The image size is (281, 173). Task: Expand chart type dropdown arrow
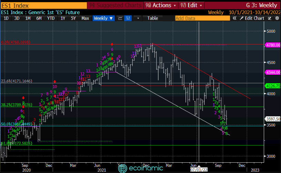[x=138, y=18]
